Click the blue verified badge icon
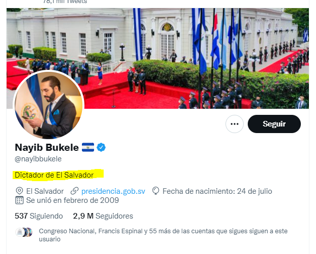 (101, 147)
